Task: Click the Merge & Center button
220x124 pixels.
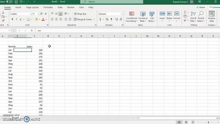Action: pyautogui.click(x=83, y=19)
